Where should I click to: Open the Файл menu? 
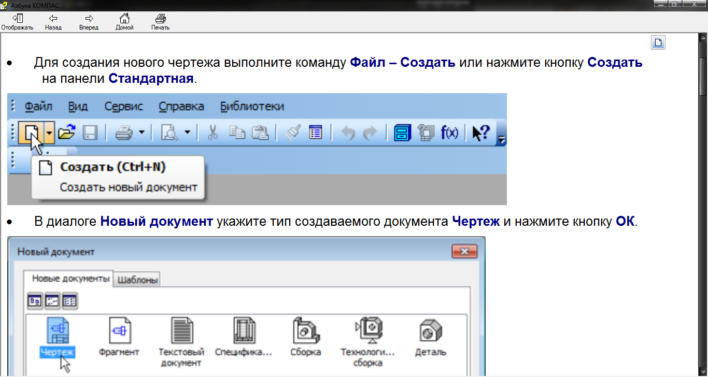pyautogui.click(x=39, y=107)
